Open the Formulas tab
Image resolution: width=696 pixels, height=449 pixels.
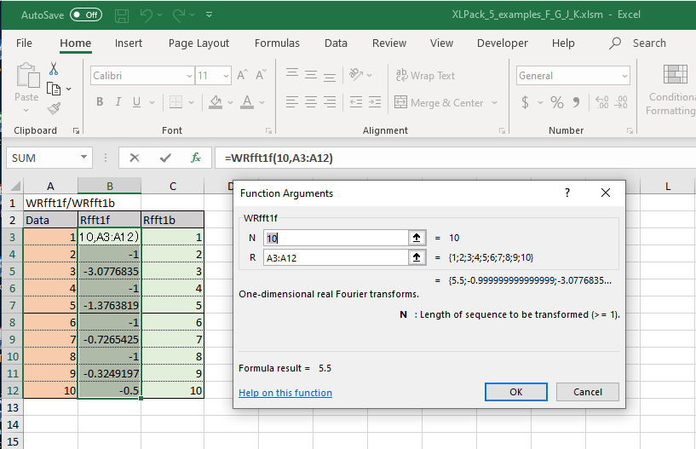click(277, 43)
